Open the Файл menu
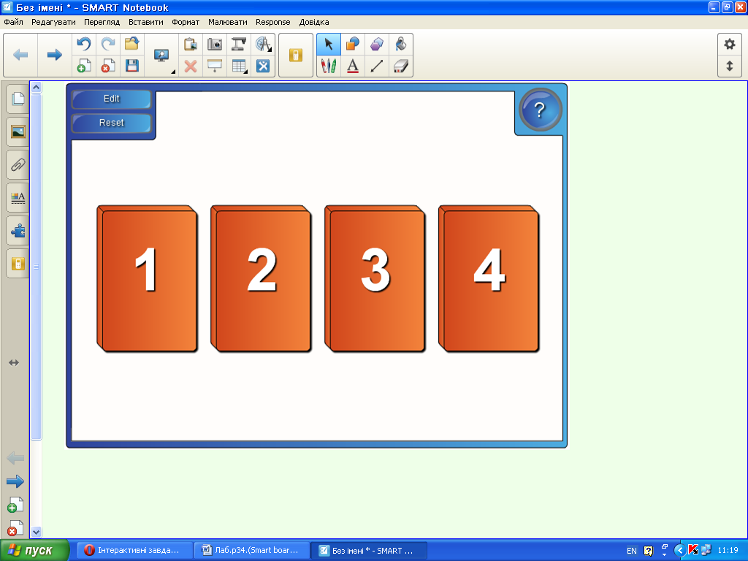 click(x=13, y=22)
